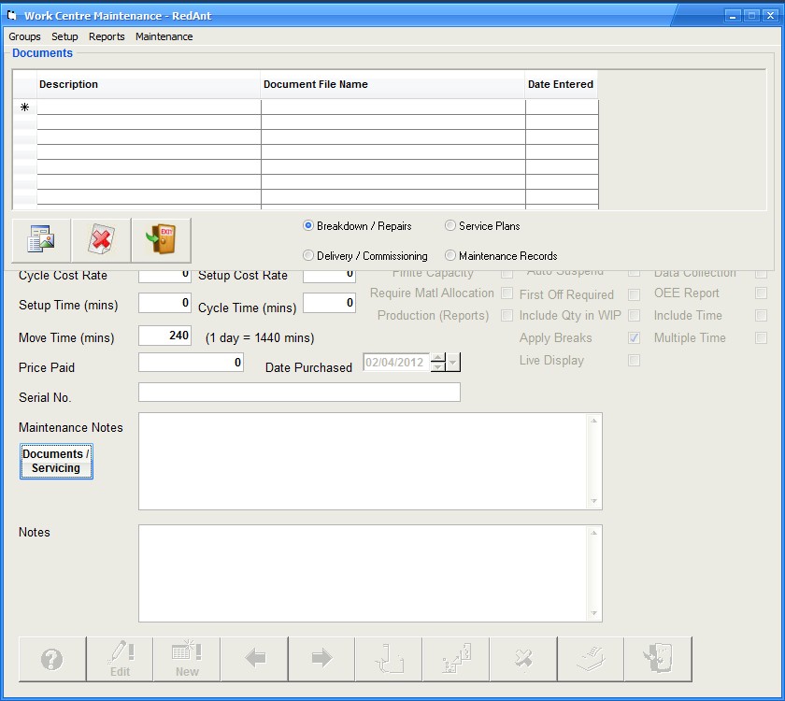Click the Maintenance Notes scrollbar down arrow

[594, 501]
